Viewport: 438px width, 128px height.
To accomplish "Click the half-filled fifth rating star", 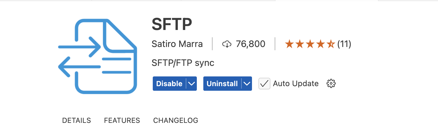I will point(331,44).
